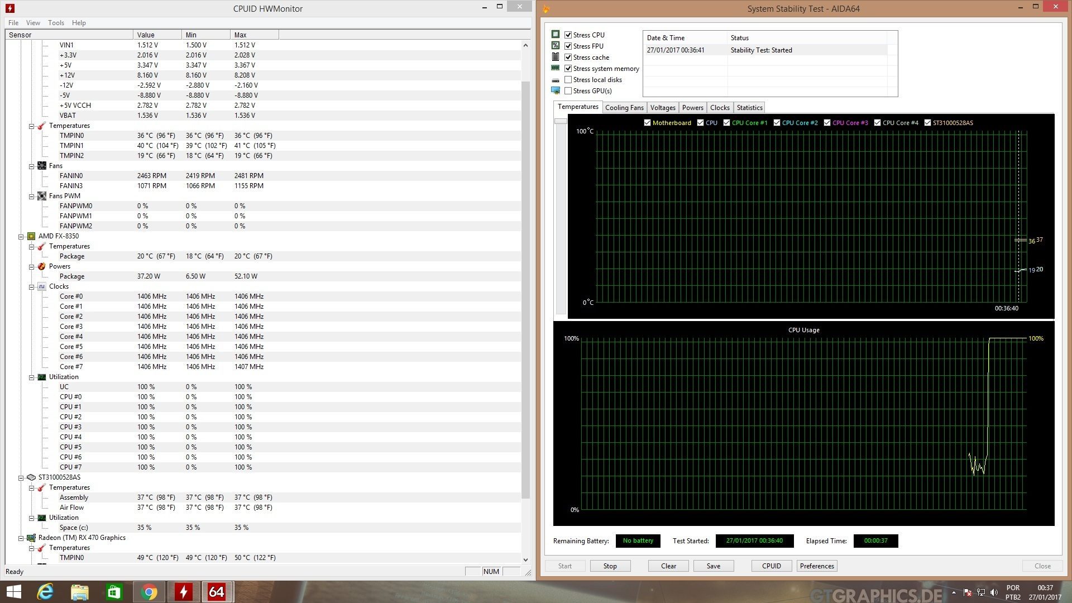The image size is (1072, 603).
Task: Click the hard drive Utilization icon
Action: [x=42, y=518]
